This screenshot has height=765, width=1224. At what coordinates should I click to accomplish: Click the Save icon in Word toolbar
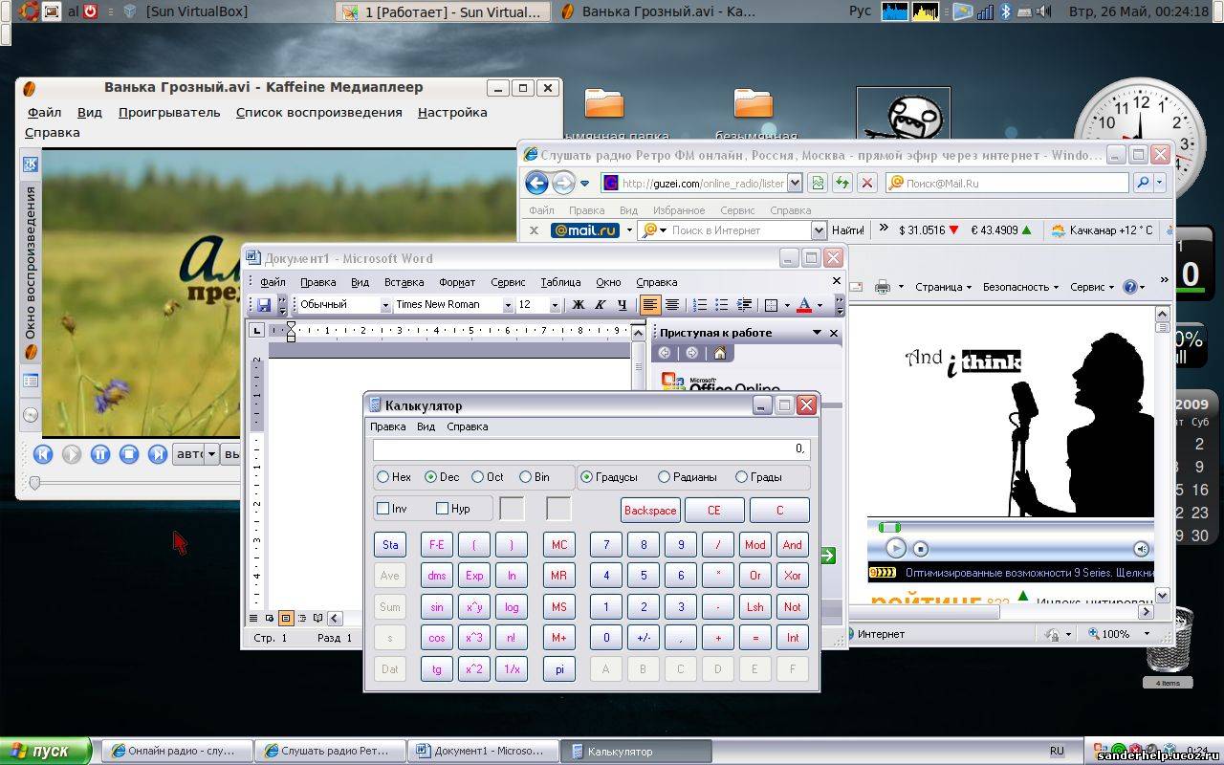pyautogui.click(x=264, y=305)
